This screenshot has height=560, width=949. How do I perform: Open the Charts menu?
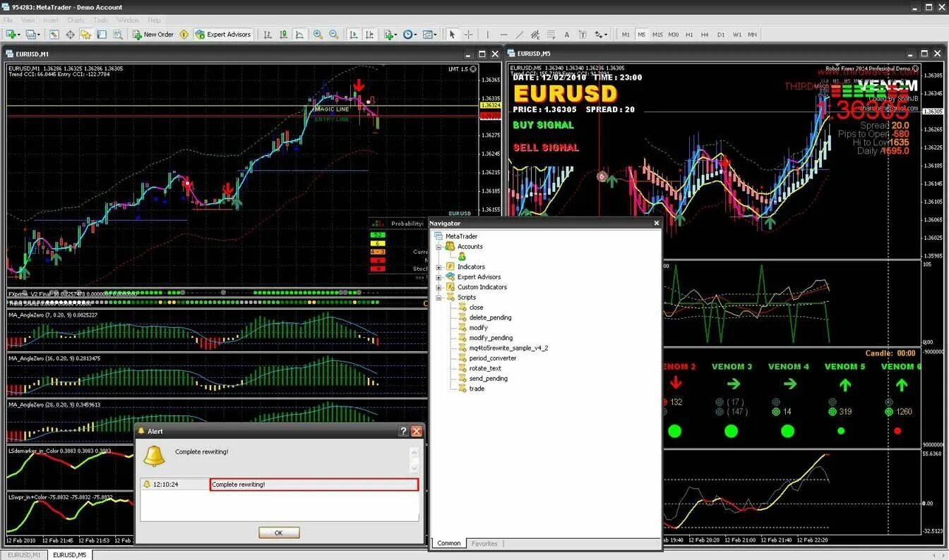pyautogui.click(x=76, y=20)
